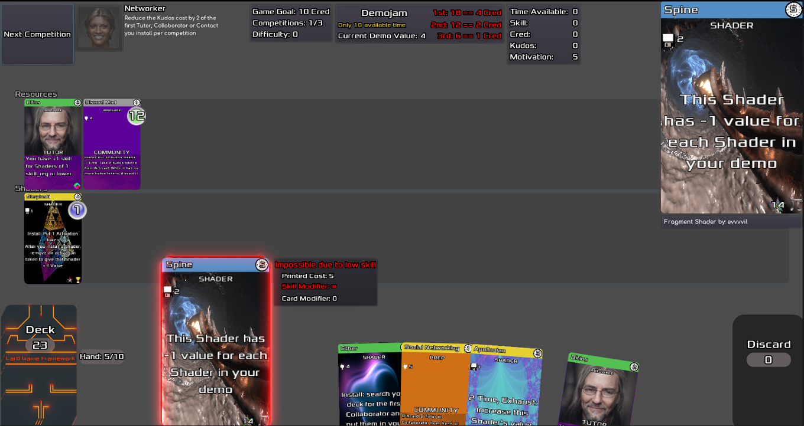Click the Deck pile
This screenshot has height=426, width=804.
[x=39, y=365]
